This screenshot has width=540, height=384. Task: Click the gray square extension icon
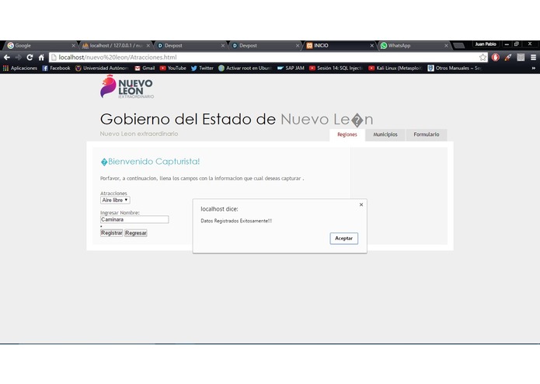[521, 58]
